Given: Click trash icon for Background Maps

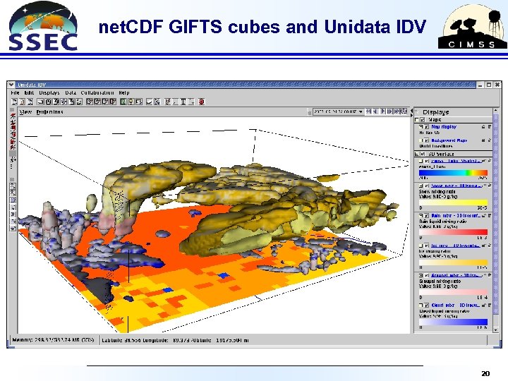Looking at the screenshot, I should pos(490,140).
